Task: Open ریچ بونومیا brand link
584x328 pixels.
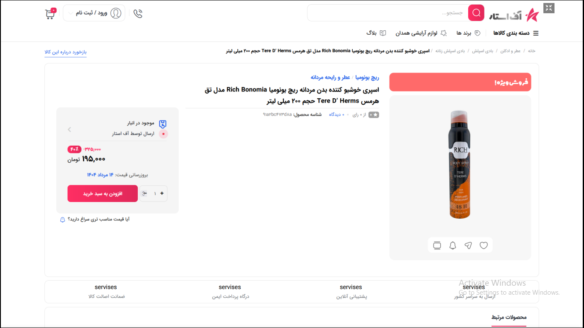Action: point(368,77)
